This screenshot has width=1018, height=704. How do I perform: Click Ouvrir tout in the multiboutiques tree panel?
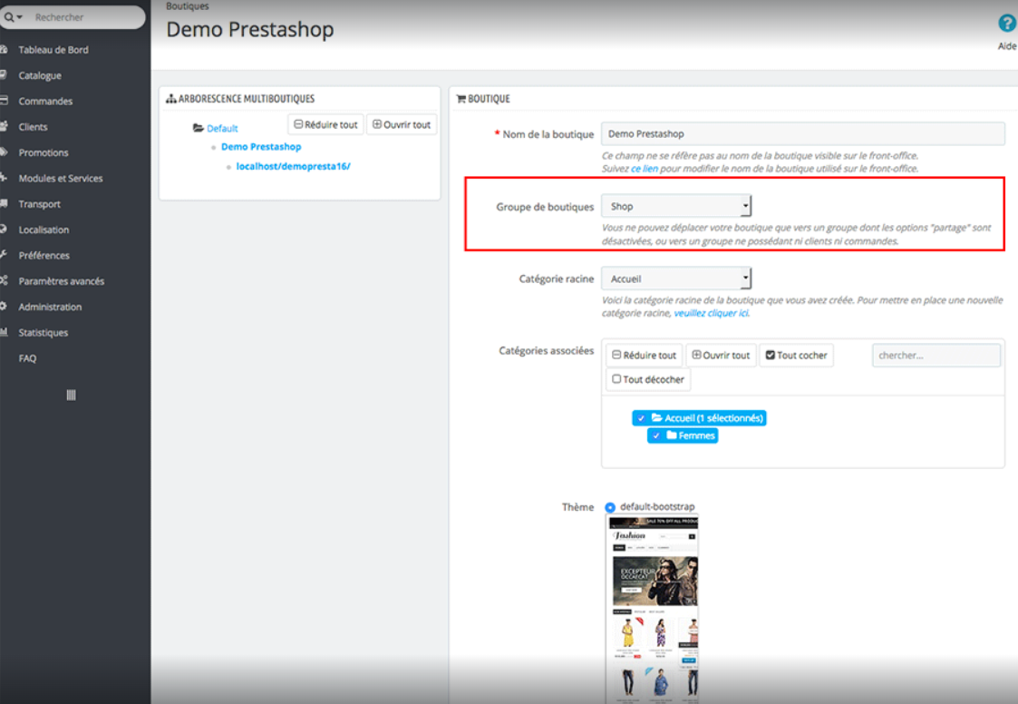point(402,124)
